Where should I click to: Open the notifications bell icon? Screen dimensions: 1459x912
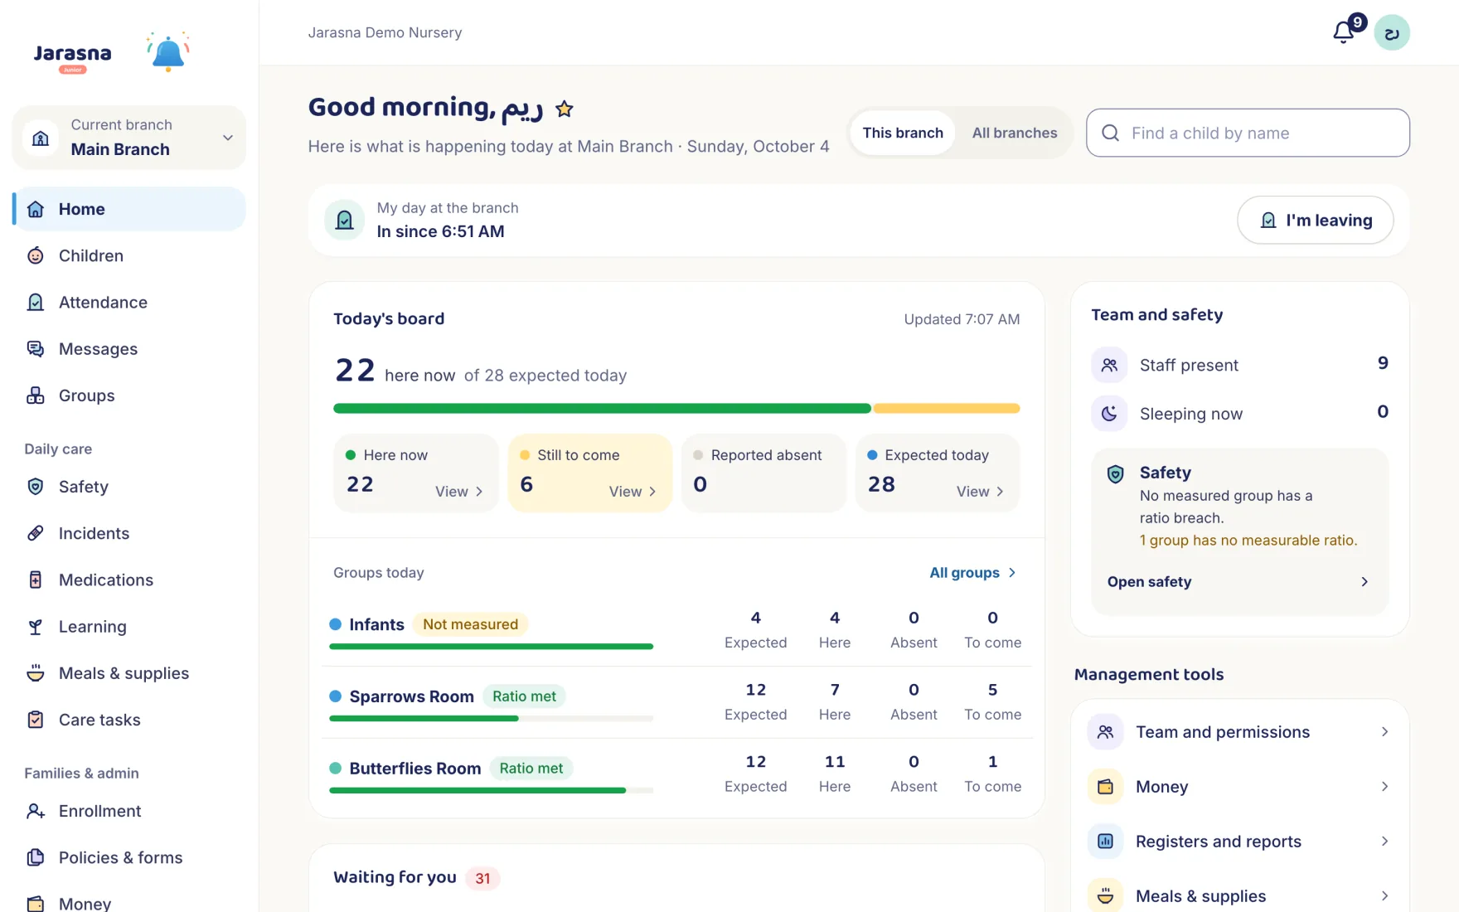[x=1343, y=32]
